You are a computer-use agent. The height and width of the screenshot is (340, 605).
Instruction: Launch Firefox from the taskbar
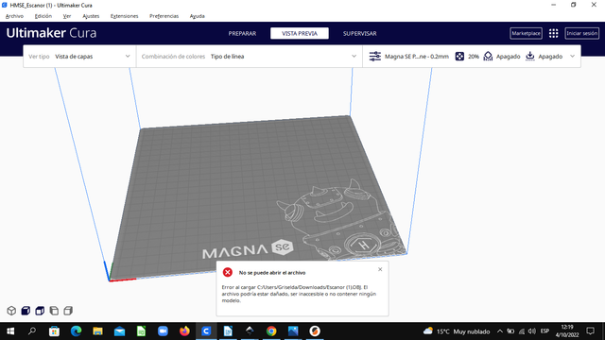coord(184,331)
